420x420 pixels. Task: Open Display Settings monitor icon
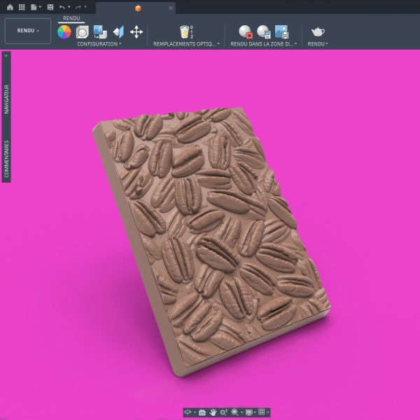pyautogui.click(x=248, y=412)
